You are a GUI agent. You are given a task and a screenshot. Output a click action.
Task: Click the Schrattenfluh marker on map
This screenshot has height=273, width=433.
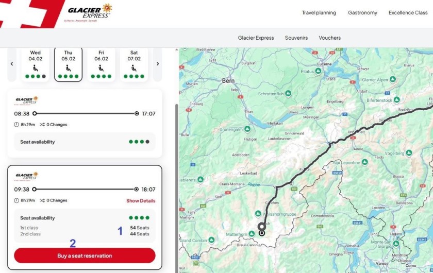coord(288,93)
